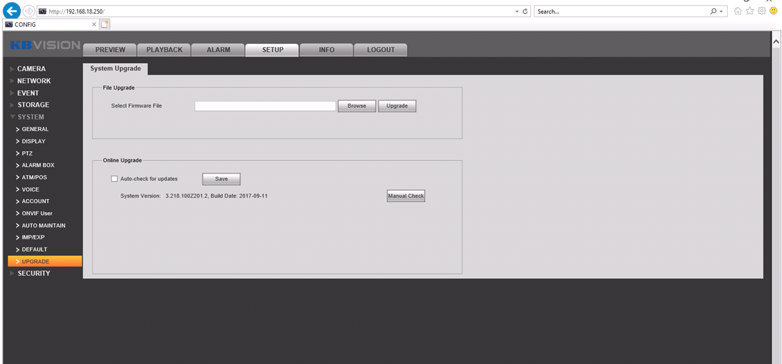Open AUTO MAINTAIN in system menu
The image size is (782, 364).
coord(43,225)
